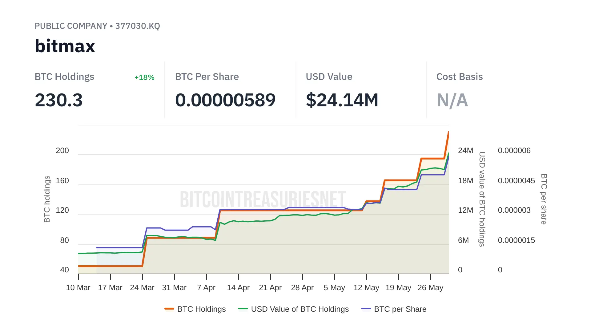Click the BITCOINTREASURIES.NET chart watermark

[263, 199]
